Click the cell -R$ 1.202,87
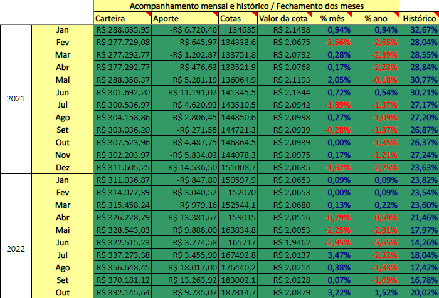The image size is (439, 298). click(185, 55)
